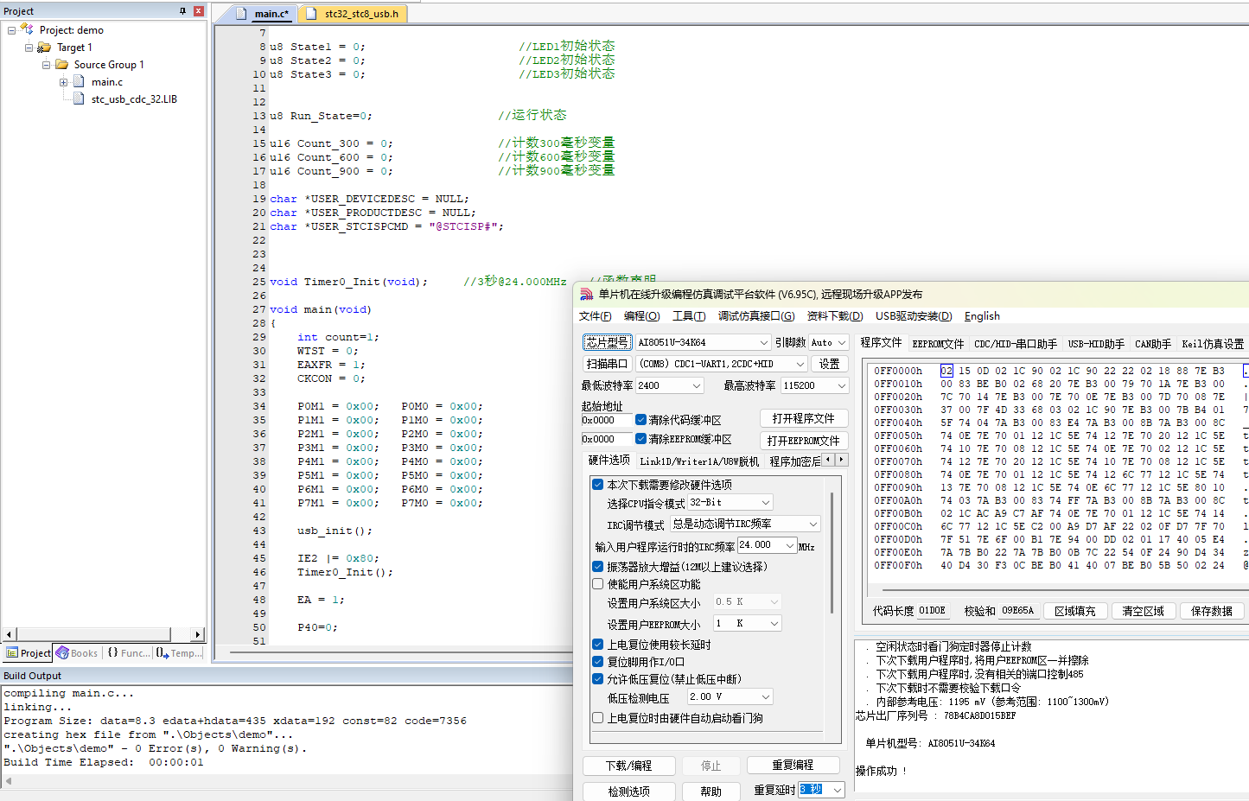
Task: Click the Functions tab braces icon
Action: [x=113, y=653]
